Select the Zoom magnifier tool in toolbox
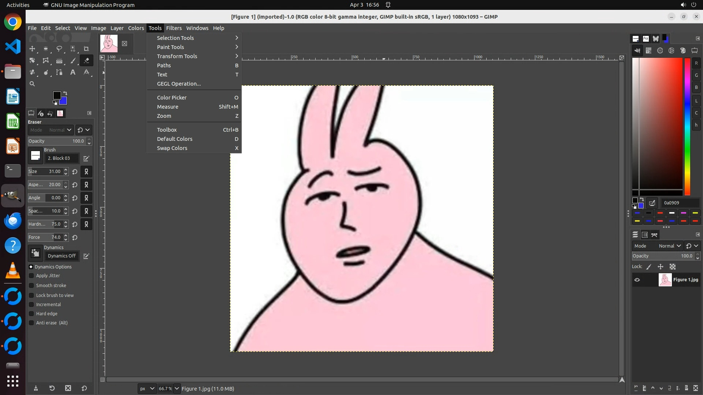This screenshot has height=395, width=703. point(32,84)
